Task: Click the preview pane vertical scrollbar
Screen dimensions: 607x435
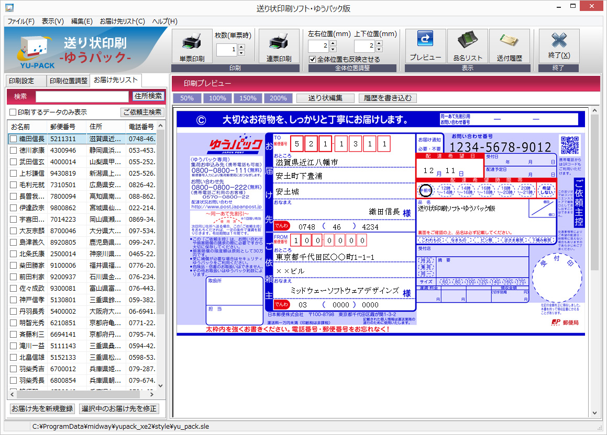Action: pos(594,192)
